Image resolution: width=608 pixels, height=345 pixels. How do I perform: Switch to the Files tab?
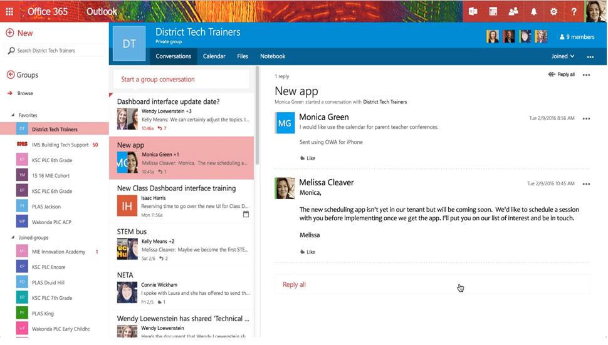[x=243, y=56]
